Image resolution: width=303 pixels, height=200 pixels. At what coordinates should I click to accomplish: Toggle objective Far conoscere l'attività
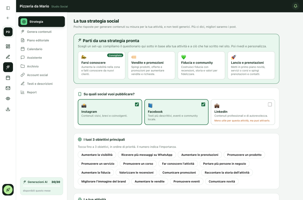[178, 163]
